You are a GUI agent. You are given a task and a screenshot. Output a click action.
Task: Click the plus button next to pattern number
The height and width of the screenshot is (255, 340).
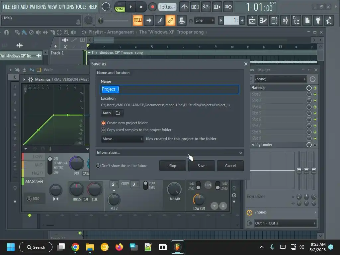[x=242, y=20]
